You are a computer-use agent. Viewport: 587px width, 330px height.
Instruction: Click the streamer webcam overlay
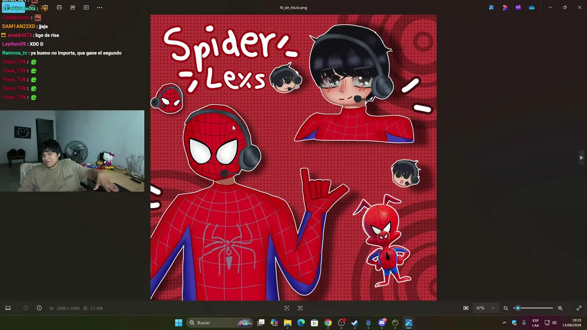click(x=72, y=151)
